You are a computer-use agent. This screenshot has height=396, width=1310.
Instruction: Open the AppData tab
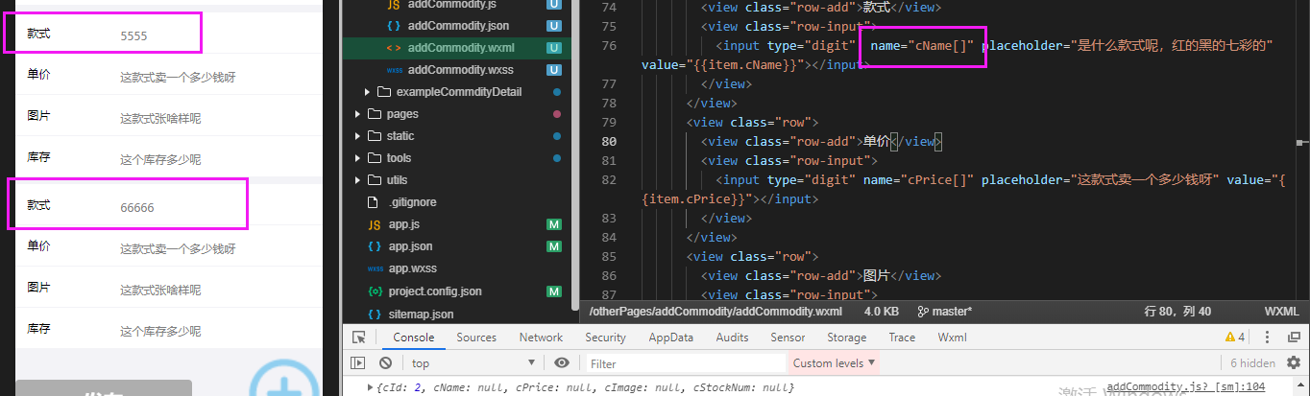click(670, 338)
